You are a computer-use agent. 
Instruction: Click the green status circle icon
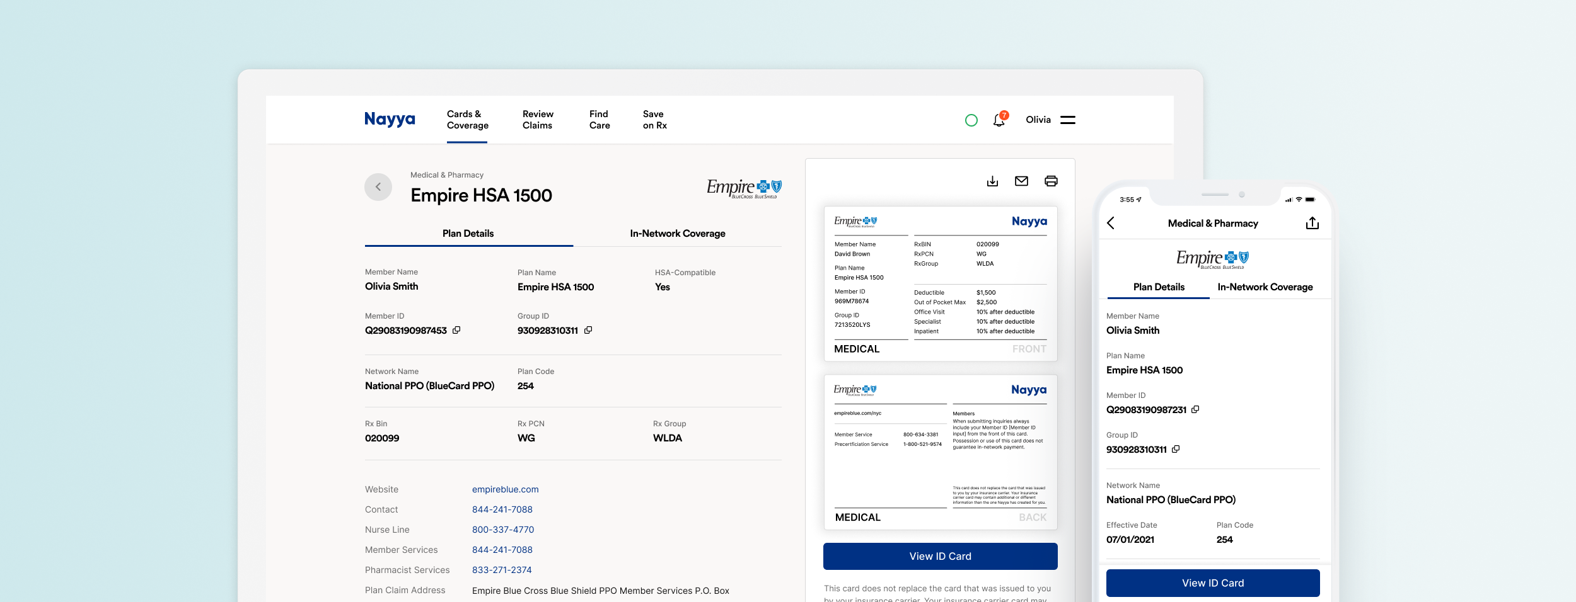coord(971,120)
